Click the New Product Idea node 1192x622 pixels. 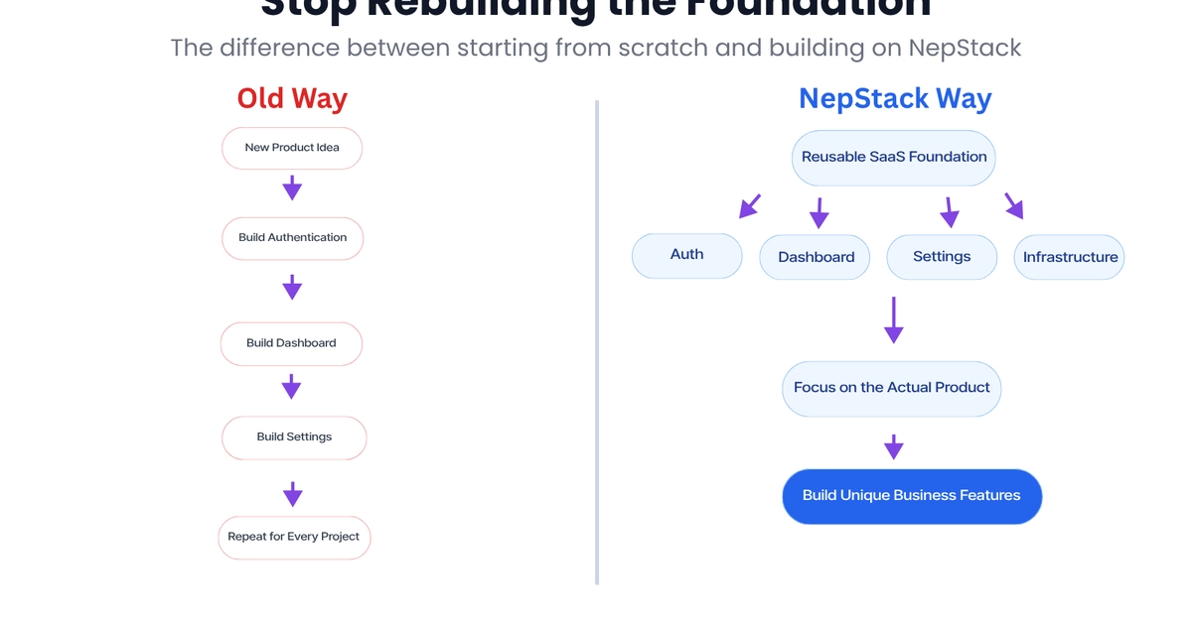(x=292, y=148)
